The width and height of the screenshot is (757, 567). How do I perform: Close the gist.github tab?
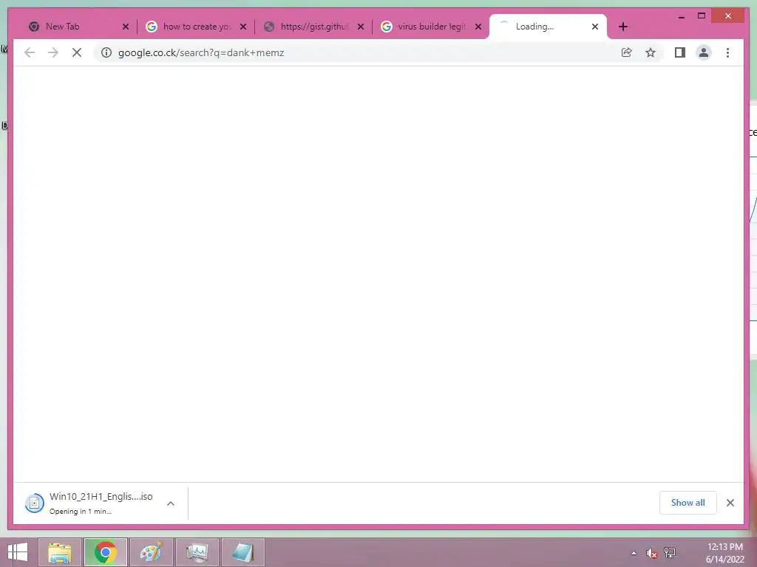(361, 27)
